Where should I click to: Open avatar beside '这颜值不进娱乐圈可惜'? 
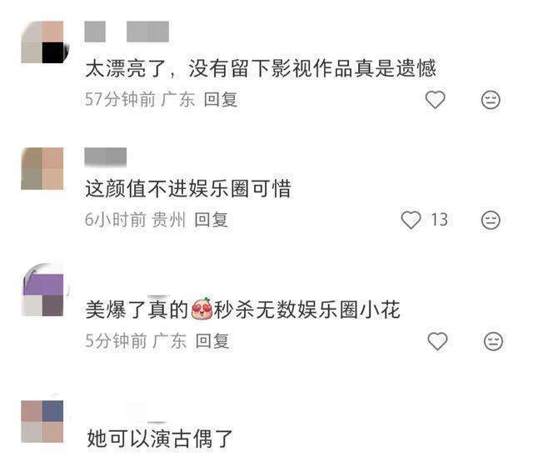[x=42, y=168]
